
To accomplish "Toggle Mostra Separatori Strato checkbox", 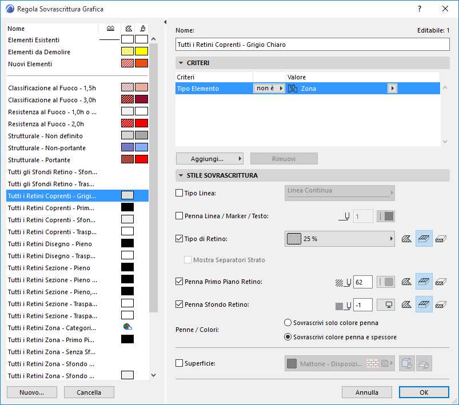I will [187, 260].
